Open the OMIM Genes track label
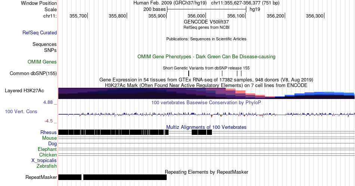This screenshot has width=355, height=186. 42,62
